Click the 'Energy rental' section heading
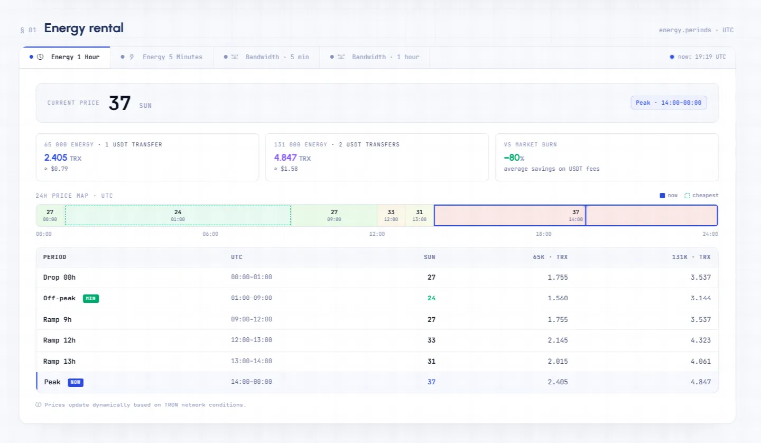Viewport: 761px width, 443px height. click(x=83, y=28)
